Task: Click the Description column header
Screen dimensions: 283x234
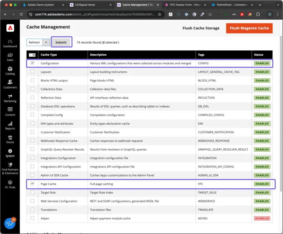Action: click(141, 55)
